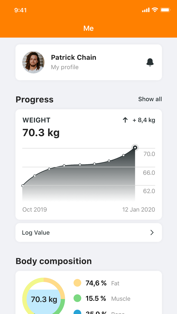Tap the battery indicator
This screenshot has width=177, height=314.
pos(166,10)
